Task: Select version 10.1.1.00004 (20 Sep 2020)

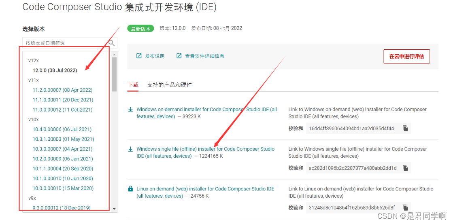Action: pos(63,169)
